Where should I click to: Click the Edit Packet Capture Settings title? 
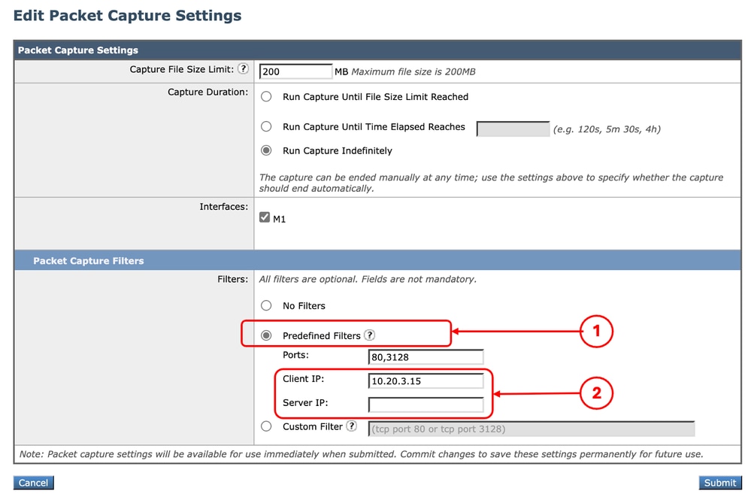pyautogui.click(x=127, y=15)
